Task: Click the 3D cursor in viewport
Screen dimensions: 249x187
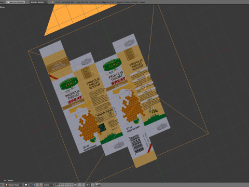Action: click(129, 90)
